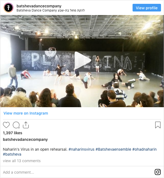This screenshot has width=164, height=178.
Task: Click the View profile button
Action: click(x=147, y=8)
